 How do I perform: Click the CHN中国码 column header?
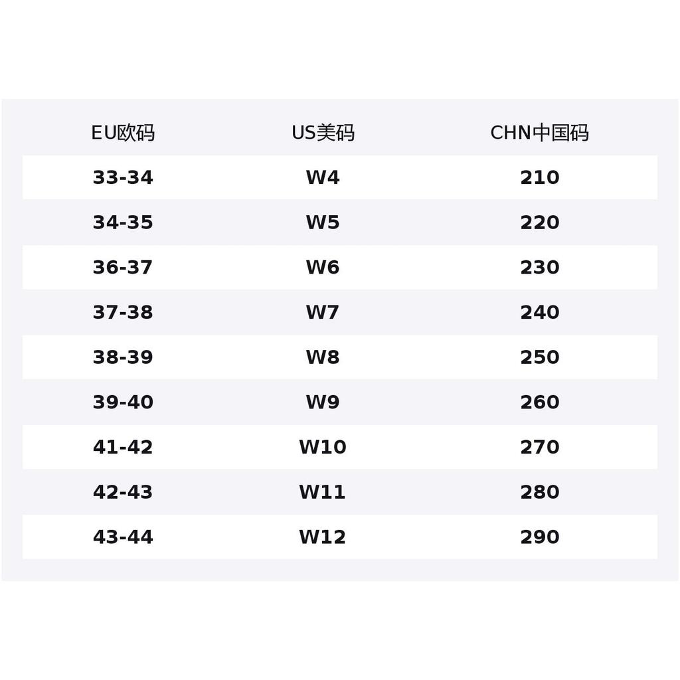(539, 133)
